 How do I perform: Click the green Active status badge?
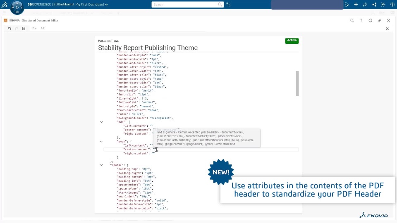point(292,40)
